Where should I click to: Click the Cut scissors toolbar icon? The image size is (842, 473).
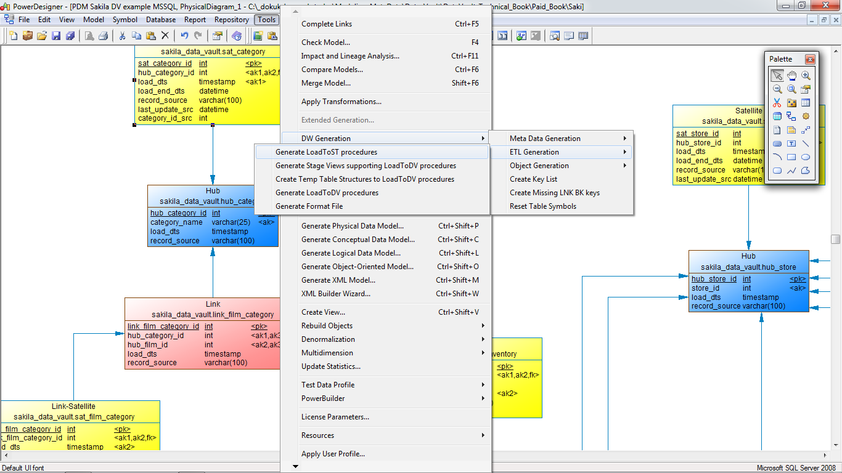[122, 36]
